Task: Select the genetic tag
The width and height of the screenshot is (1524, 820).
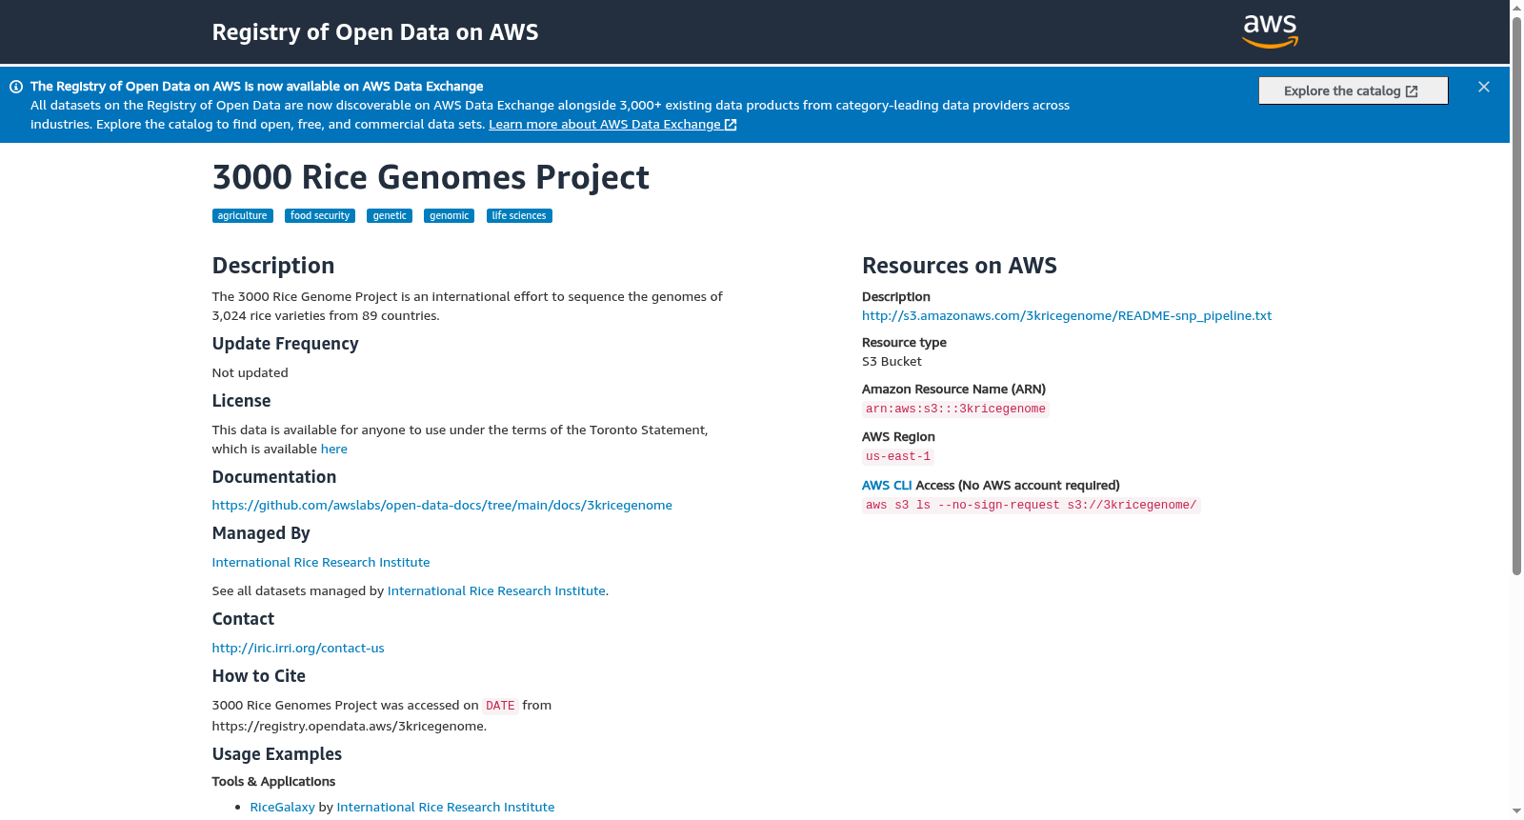Action: pos(390,216)
